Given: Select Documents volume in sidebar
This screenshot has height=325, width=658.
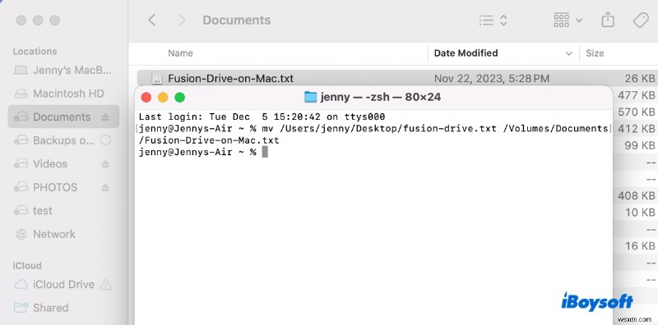Looking at the screenshot, I should click(x=63, y=117).
